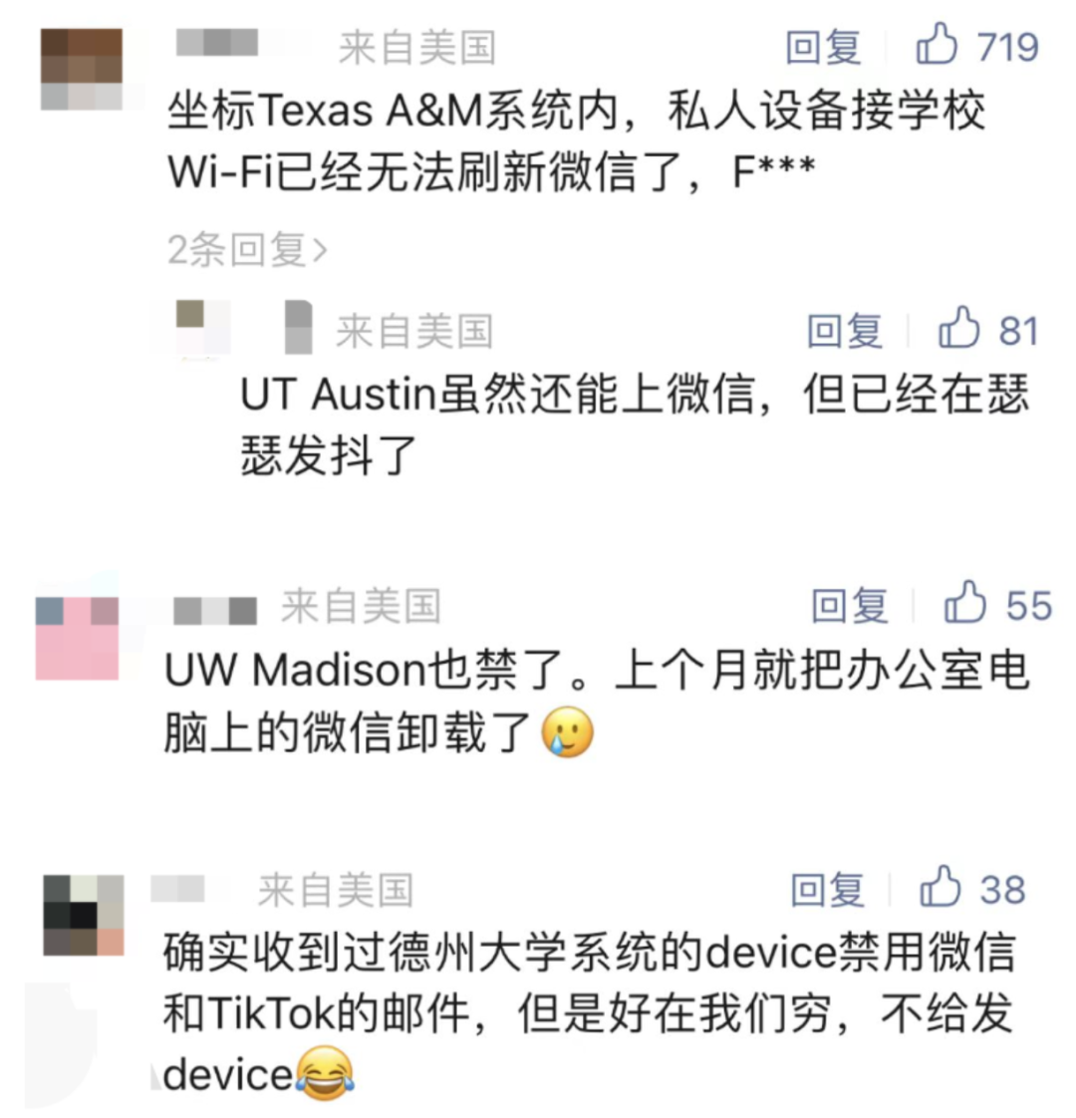Reply to the Texas A&M comment via 回复
1076x1118 pixels.
point(823,47)
